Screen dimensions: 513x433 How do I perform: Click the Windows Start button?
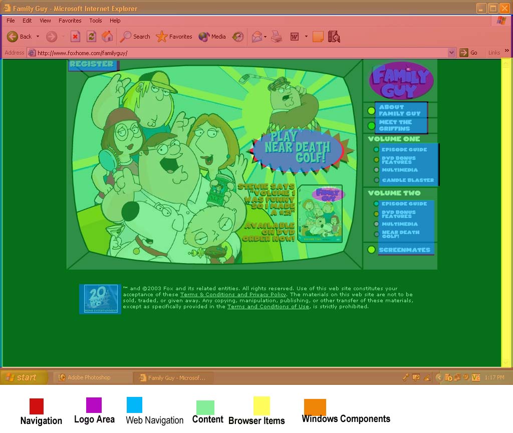23,377
